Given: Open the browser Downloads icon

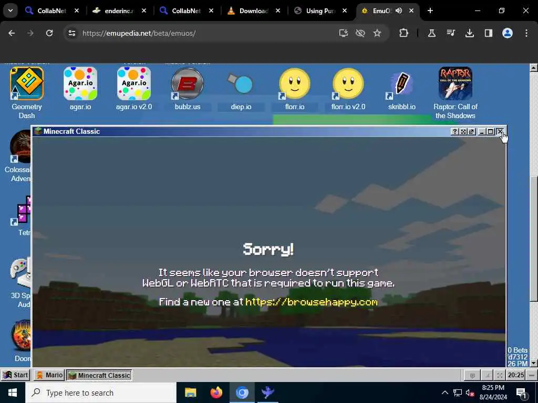Looking at the screenshot, I should (469, 33).
